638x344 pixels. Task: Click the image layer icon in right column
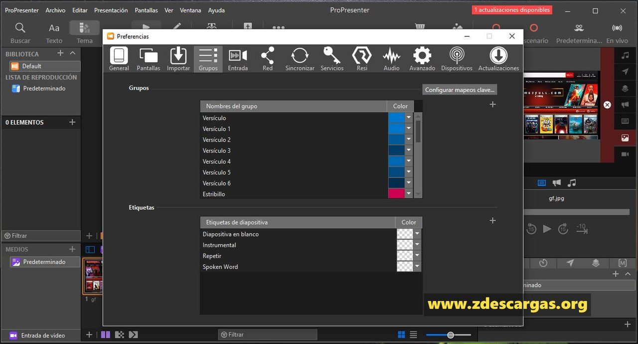pyautogui.click(x=625, y=138)
